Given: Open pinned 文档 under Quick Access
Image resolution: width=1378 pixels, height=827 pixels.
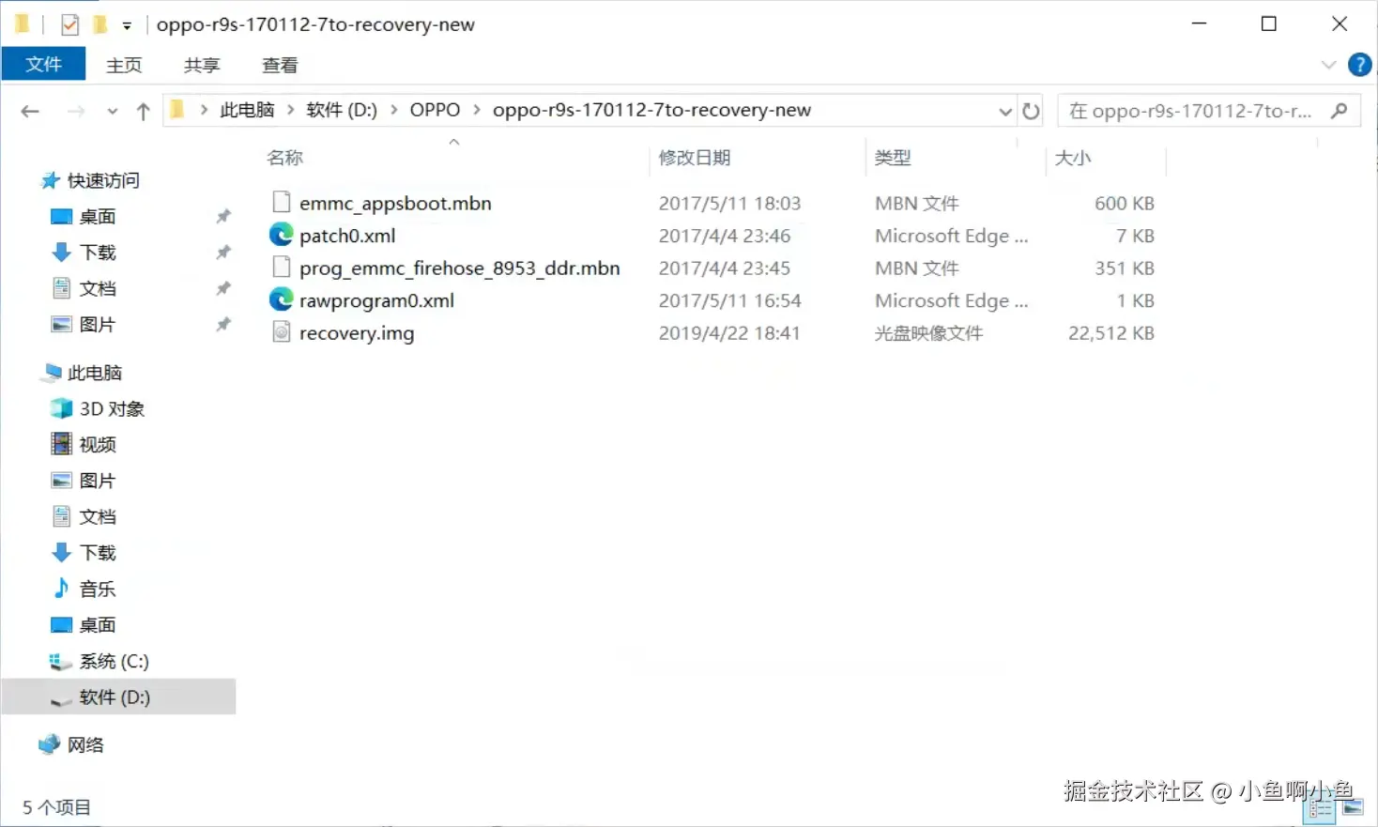Looking at the screenshot, I should pyautogui.click(x=98, y=289).
